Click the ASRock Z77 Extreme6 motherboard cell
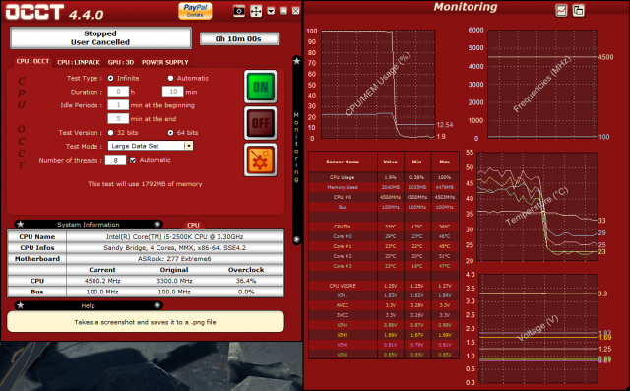The width and height of the screenshot is (630, 391). 175,259
